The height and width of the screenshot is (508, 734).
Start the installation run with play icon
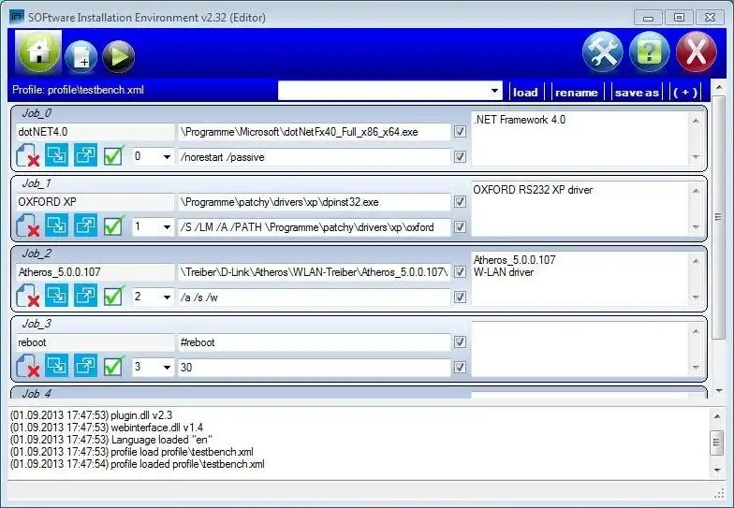coord(118,57)
